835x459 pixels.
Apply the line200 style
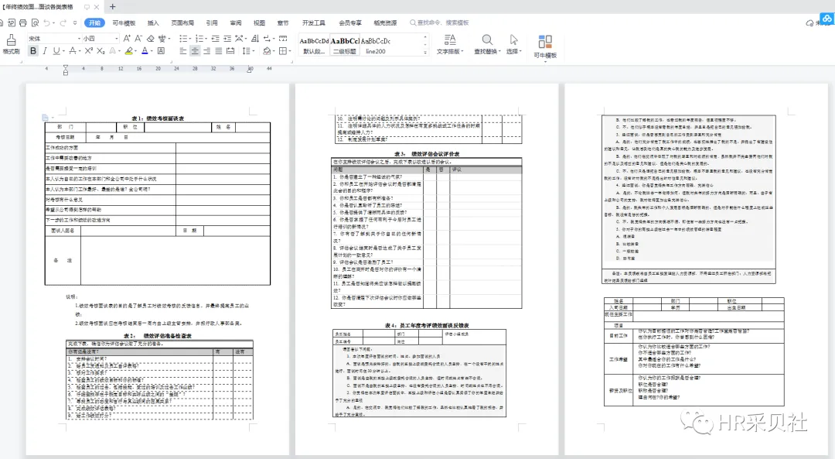click(376, 46)
